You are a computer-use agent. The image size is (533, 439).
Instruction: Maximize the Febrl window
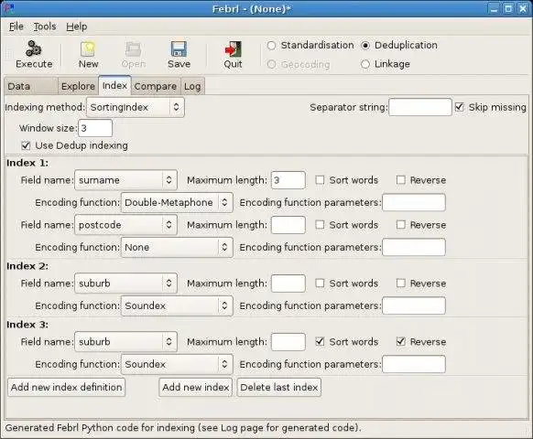508,8
